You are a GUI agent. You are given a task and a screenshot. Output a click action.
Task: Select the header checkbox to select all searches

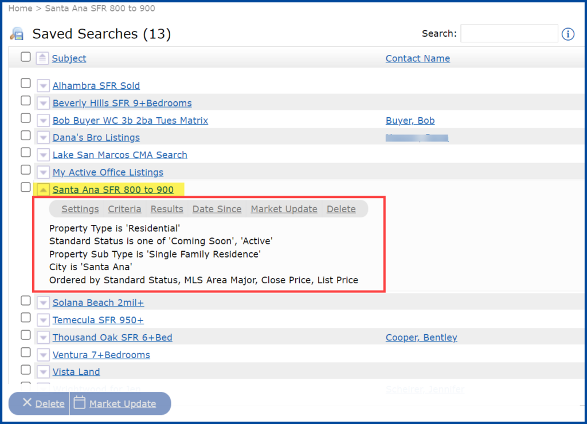coord(25,57)
